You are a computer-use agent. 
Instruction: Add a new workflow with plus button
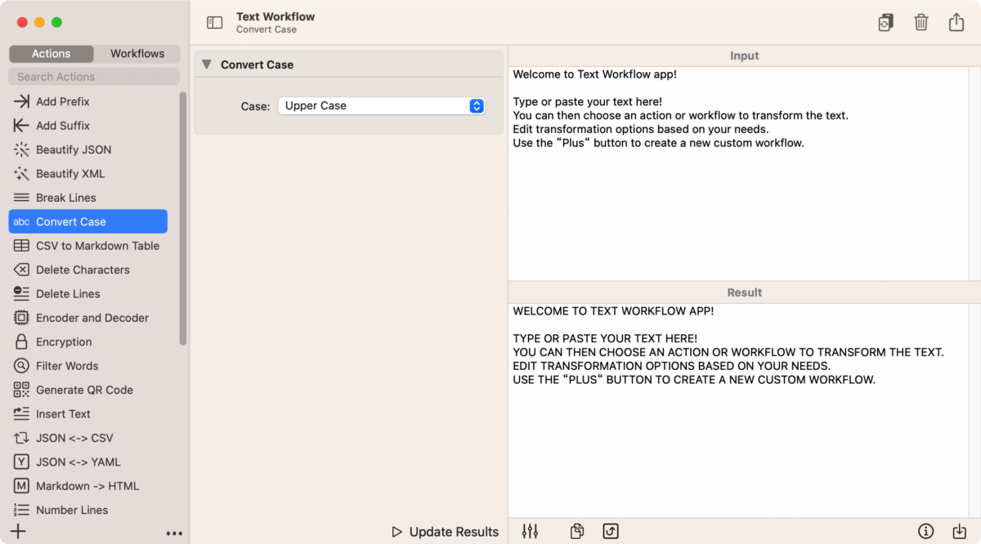point(18,532)
